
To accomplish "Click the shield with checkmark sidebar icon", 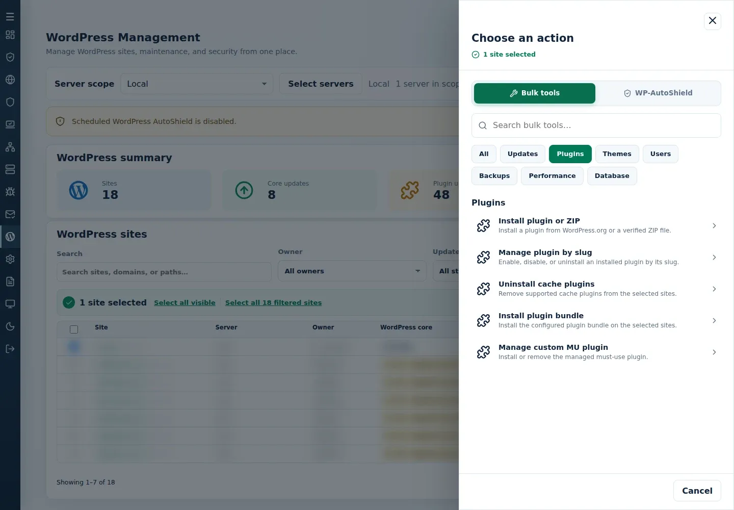I will [10, 57].
